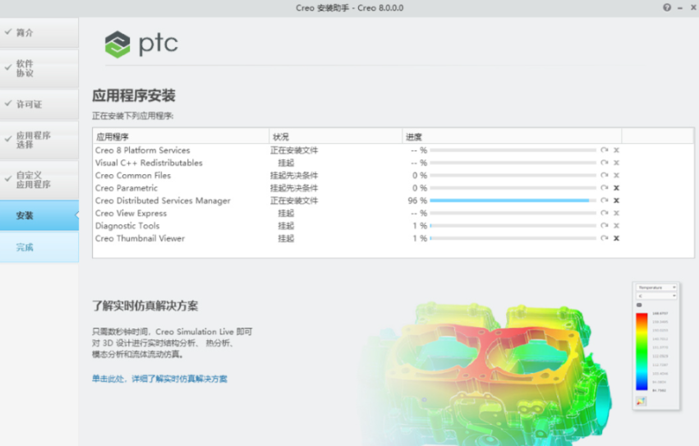Cancel Creo Common Files install with X
Screen dimensions: 699x446
point(616,175)
